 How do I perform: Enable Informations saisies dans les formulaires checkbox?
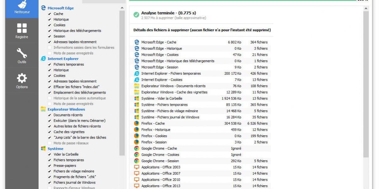[x=50, y=48]
